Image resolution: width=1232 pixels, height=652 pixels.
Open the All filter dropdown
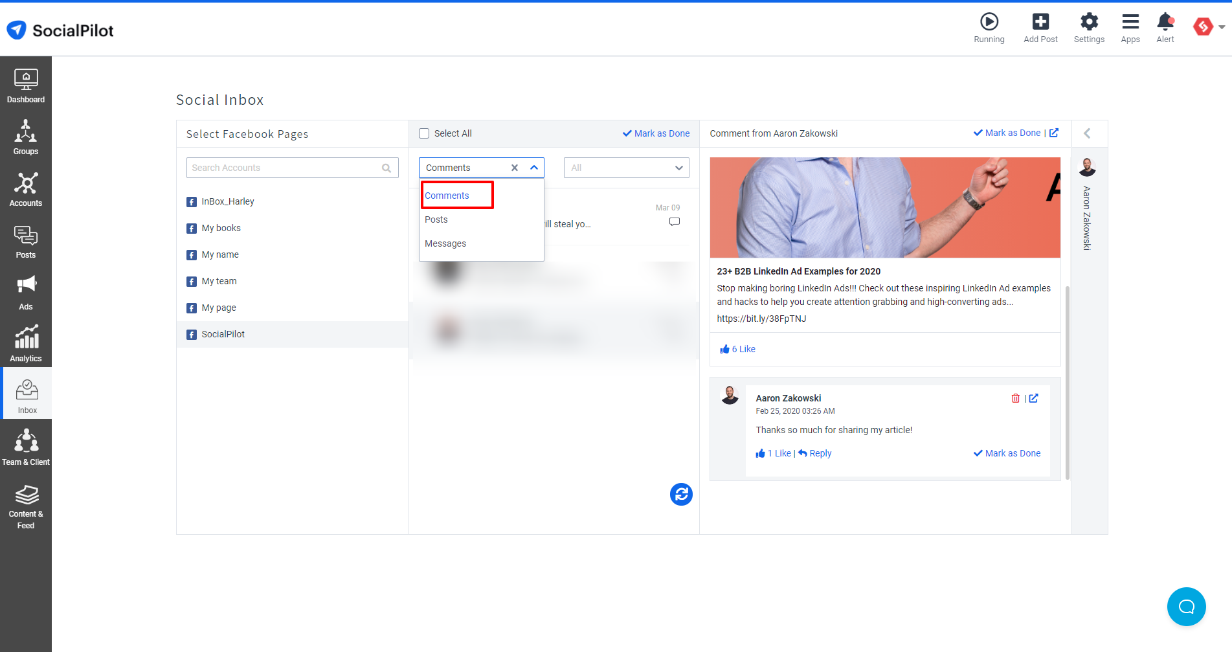pyautogui.click(x=625, y=167)
